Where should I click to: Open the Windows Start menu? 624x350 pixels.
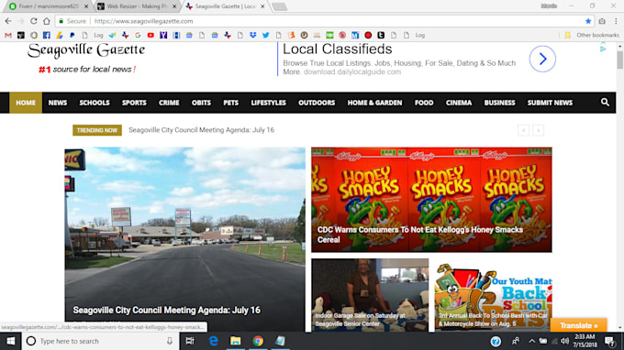pyautogui.click(x=11, y=341)
